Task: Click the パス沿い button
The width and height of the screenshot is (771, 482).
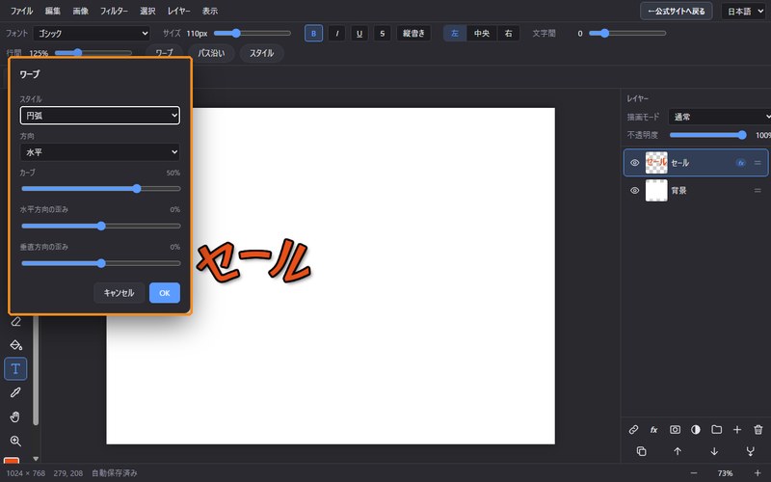Action: coord(211,53)
